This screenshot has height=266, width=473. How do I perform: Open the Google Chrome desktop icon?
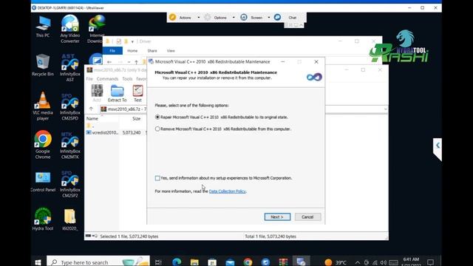click(43, 145)
